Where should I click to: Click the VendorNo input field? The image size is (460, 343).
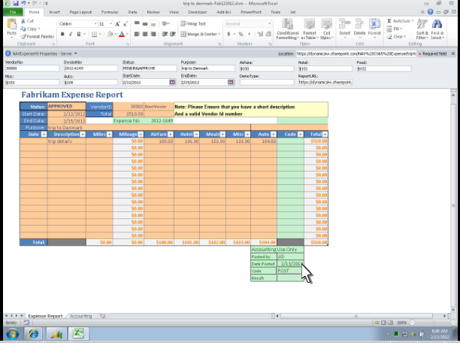32,68
